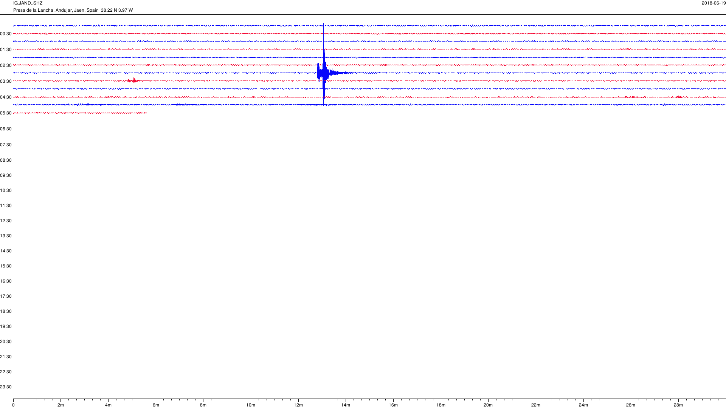
Task: Click the 20m axis label
Action: point(488,405)
